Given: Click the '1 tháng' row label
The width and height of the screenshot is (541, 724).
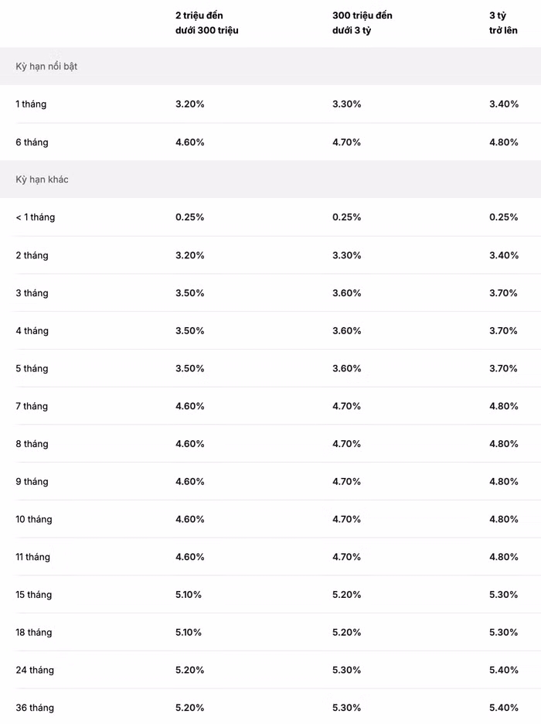Looking at the screenshot, I should click(x=31, y=104).
